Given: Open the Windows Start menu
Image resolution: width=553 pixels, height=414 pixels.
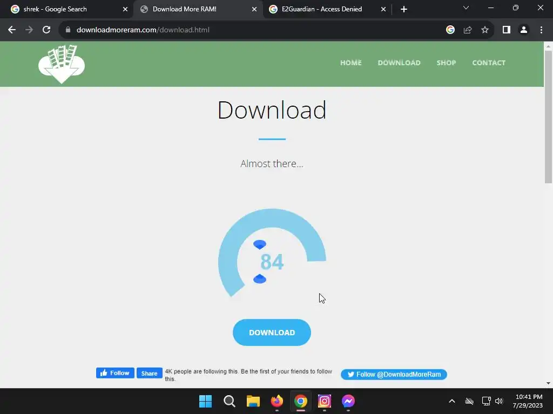Looking at the screenshot, I should click(206, 401).
